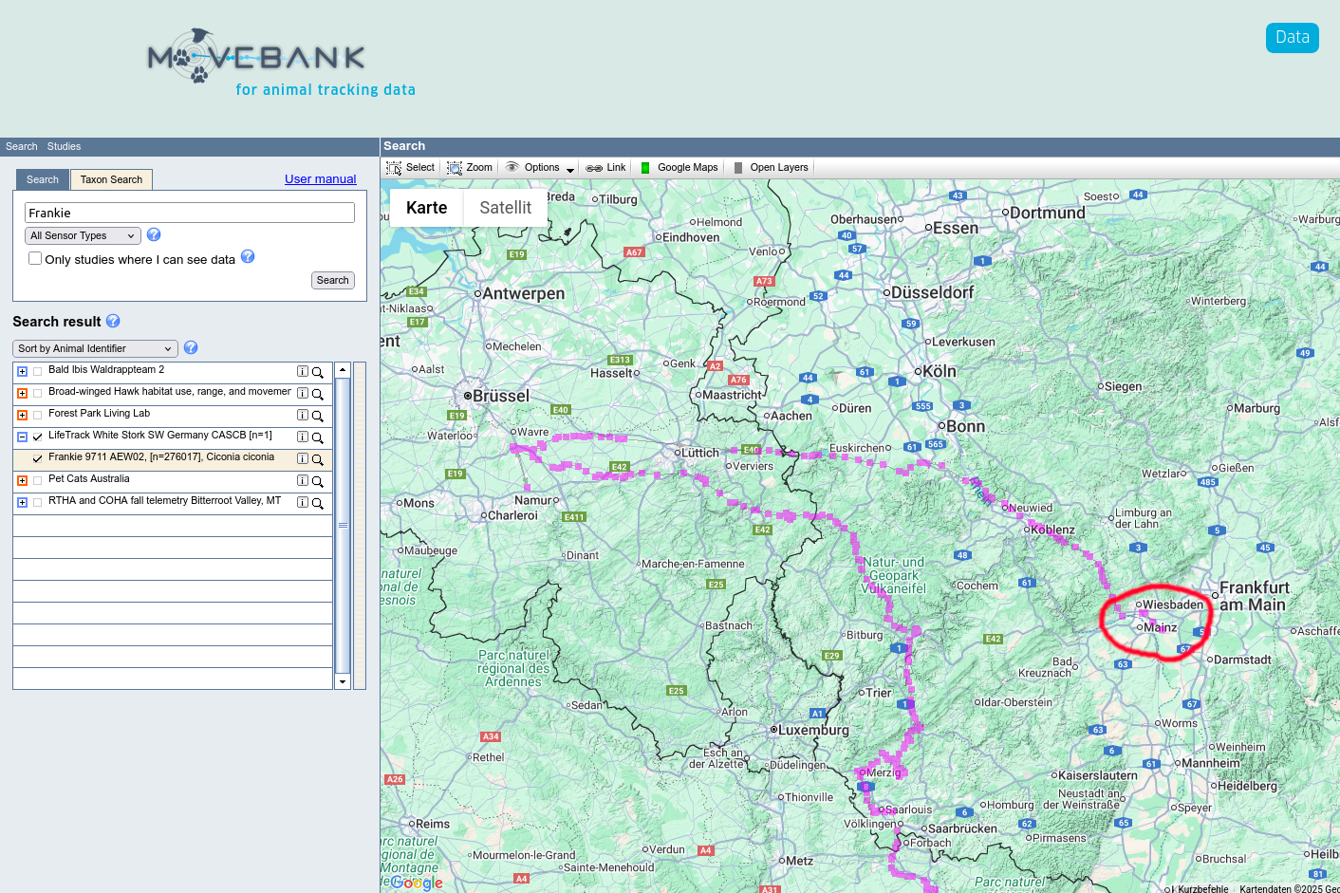Open the User manual link
This screenshot has width=1340, height=893.
tap(320, 179)
